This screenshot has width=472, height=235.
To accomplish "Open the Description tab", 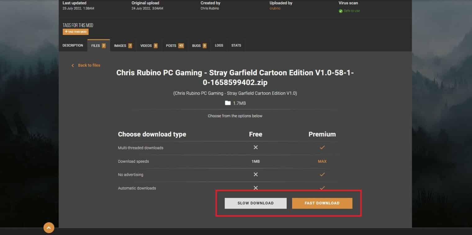I will point(73,45).
